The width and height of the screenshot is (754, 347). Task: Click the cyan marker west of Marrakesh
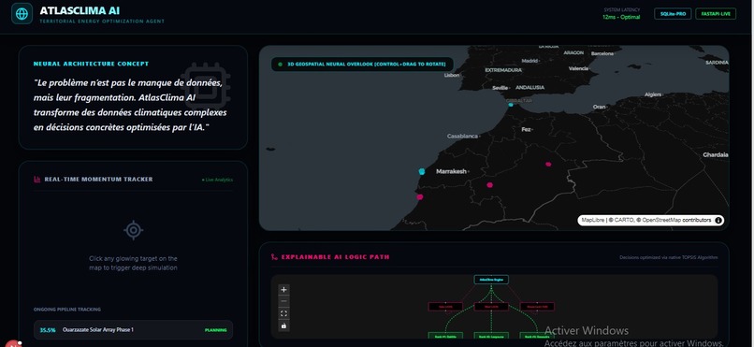[422, 171]
